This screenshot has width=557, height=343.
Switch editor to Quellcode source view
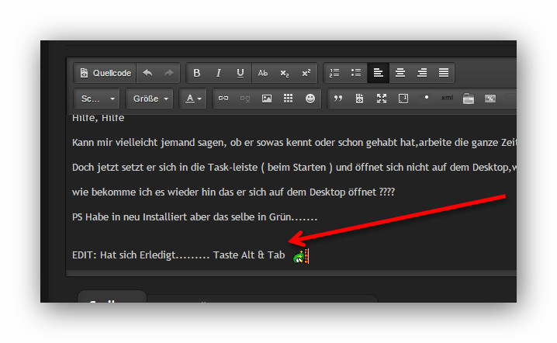tap(106, 73)
